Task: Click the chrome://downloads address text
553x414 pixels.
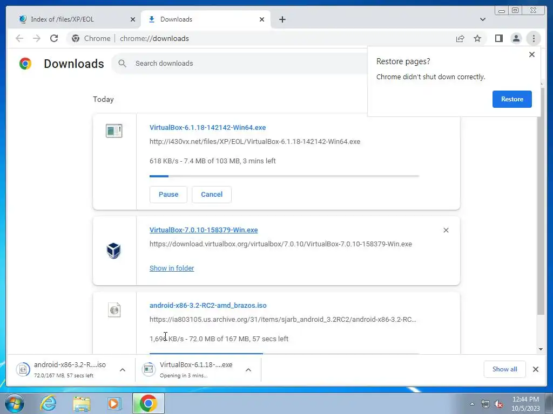Action: click(154, 38)
